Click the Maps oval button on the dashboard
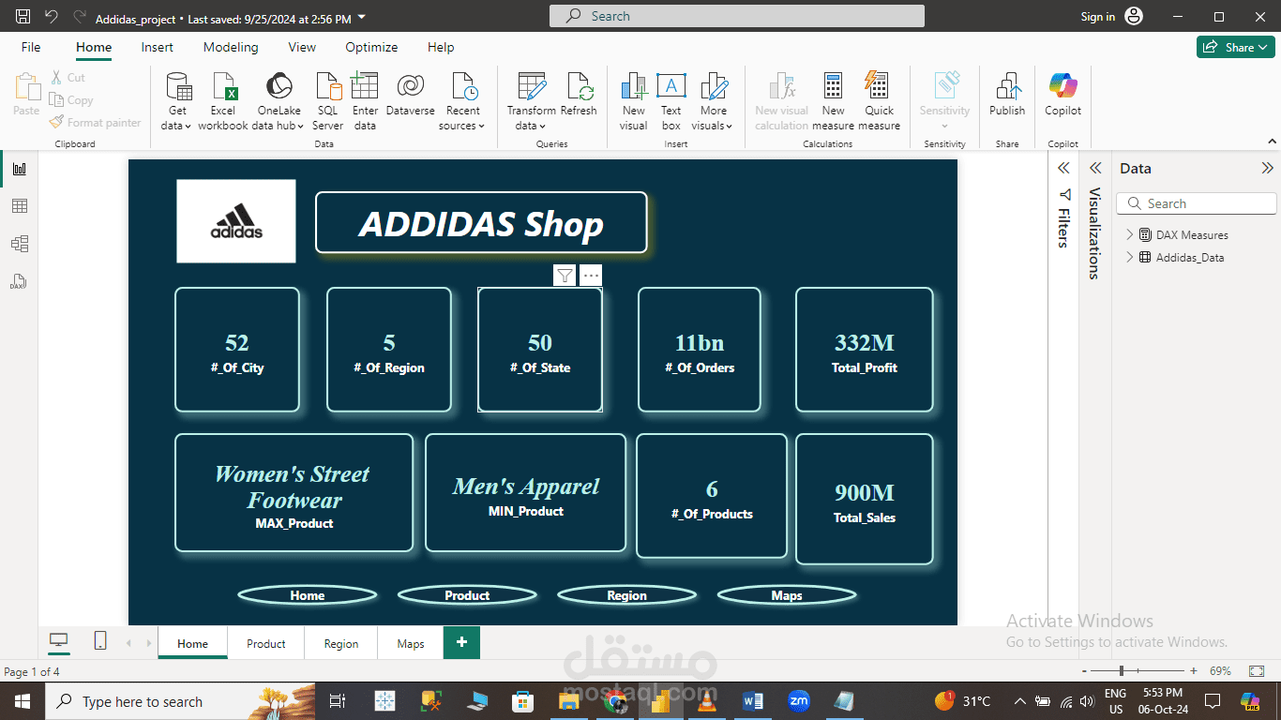 point(787,594)
